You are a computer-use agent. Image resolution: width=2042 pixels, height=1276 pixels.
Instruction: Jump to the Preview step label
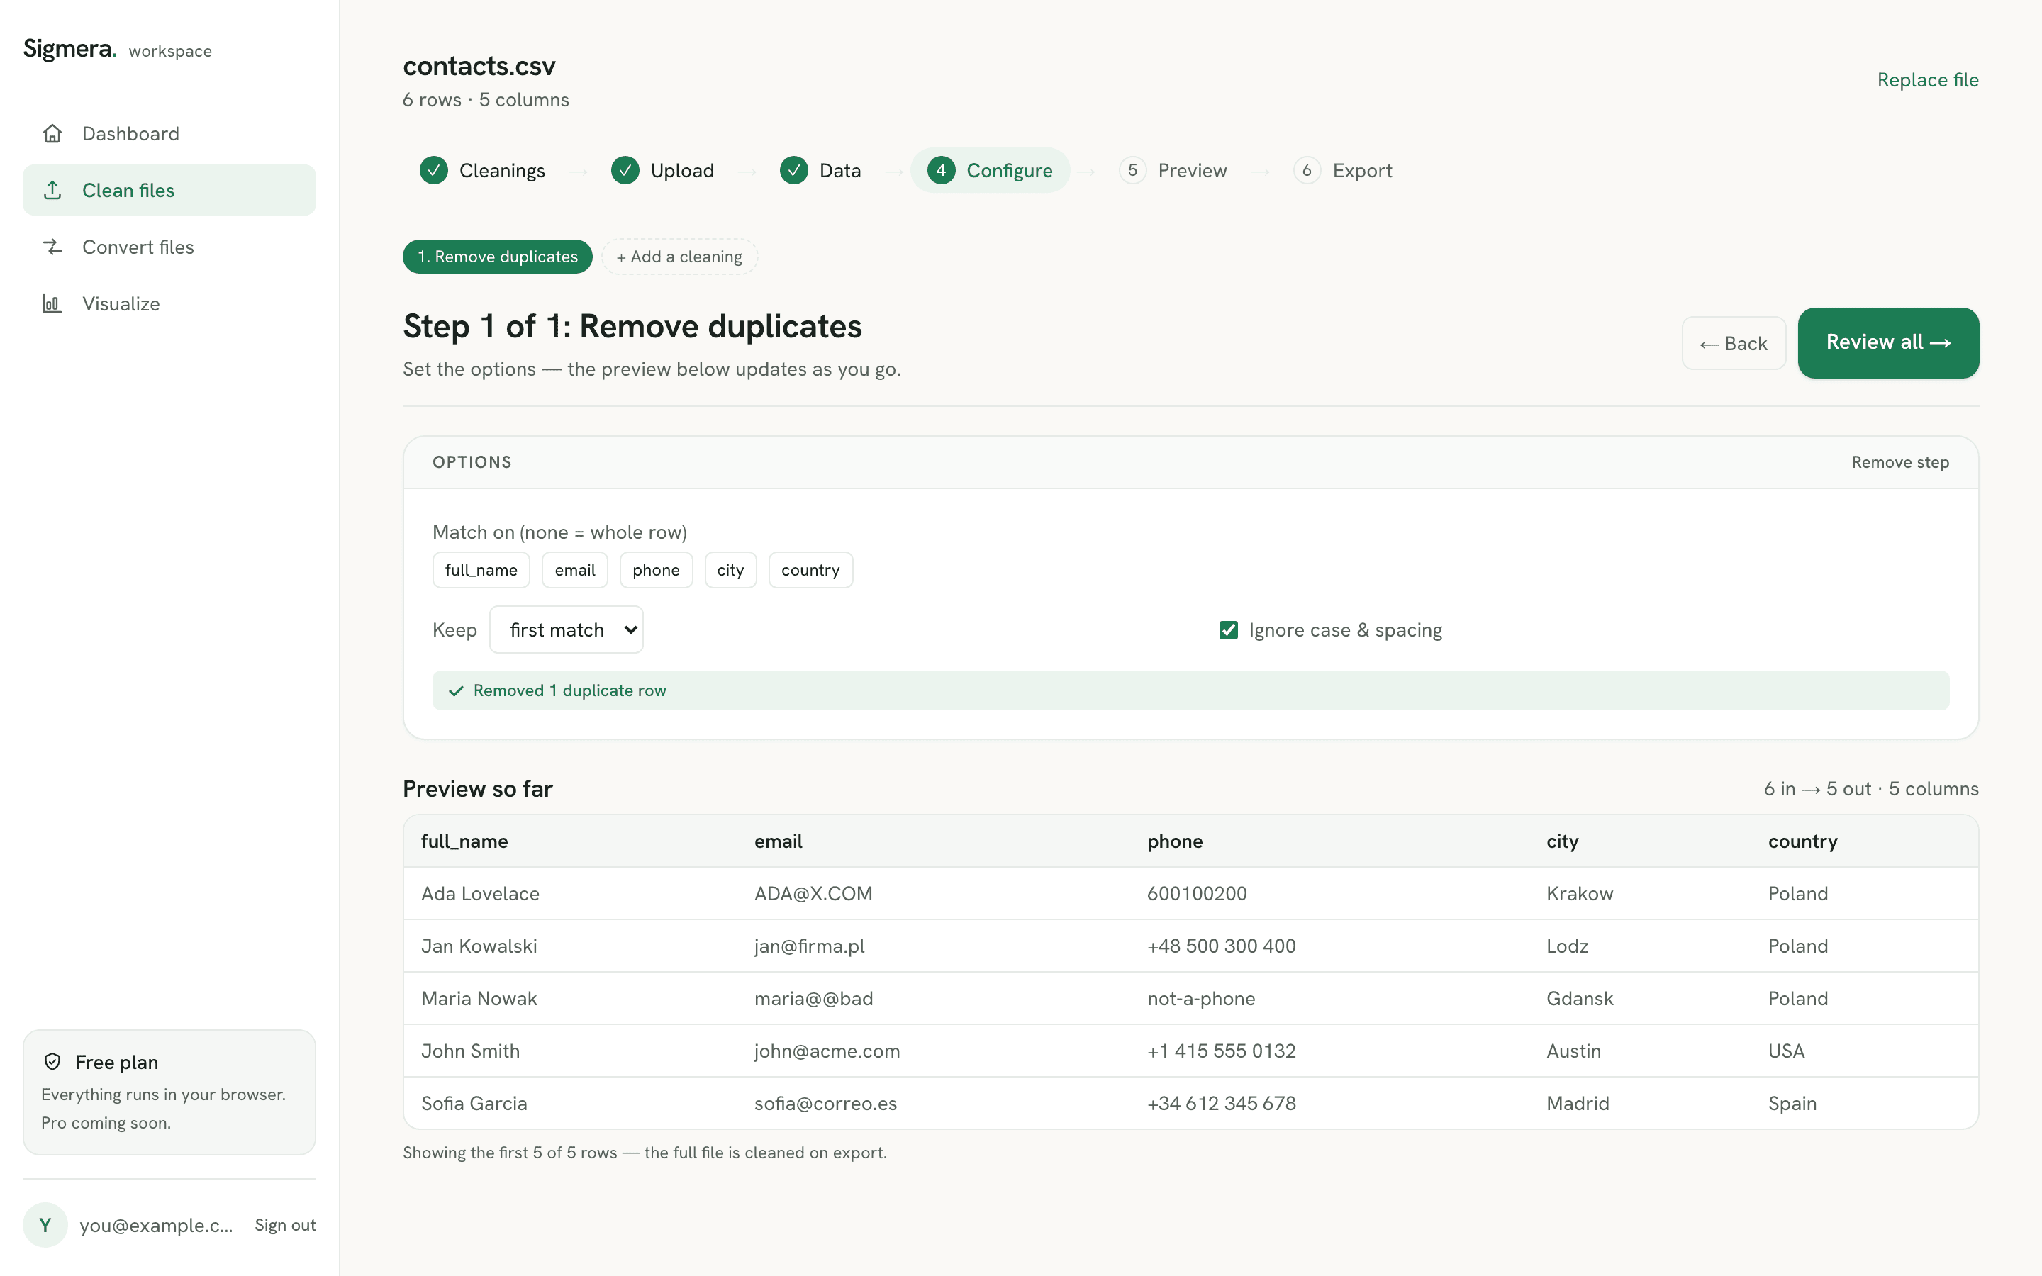(1193, 170)
